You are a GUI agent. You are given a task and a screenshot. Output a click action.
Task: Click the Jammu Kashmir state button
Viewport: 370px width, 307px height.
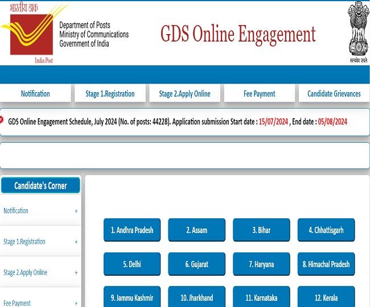[132, 297]
